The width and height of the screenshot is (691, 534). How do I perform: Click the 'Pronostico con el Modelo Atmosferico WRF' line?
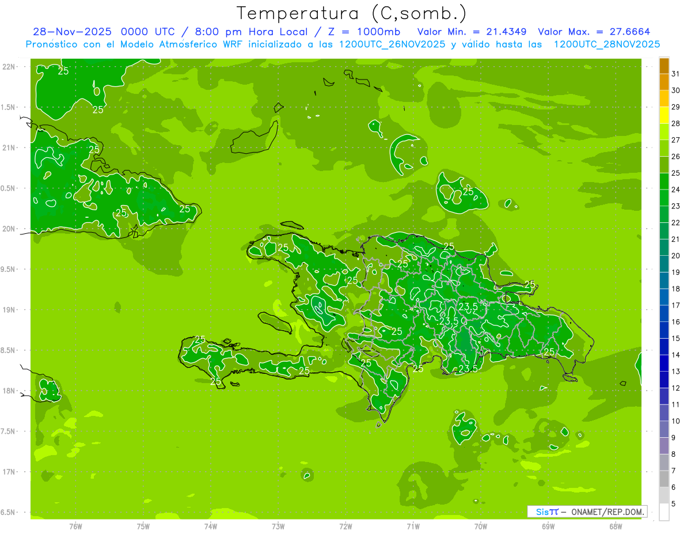(343, 44)
